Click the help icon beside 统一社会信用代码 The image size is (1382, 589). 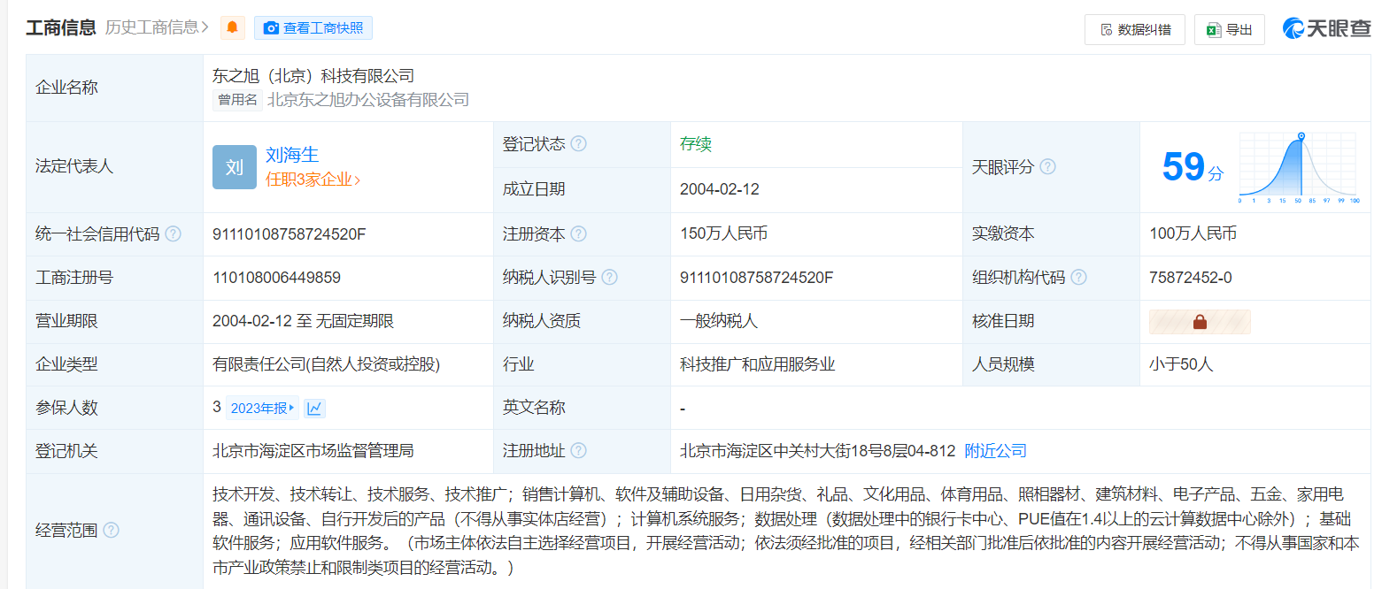pyautogui.click(x=174, y=234)
